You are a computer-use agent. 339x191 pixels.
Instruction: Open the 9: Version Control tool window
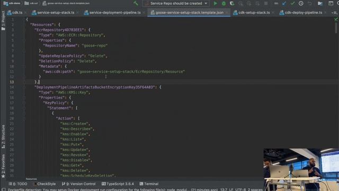79,184
